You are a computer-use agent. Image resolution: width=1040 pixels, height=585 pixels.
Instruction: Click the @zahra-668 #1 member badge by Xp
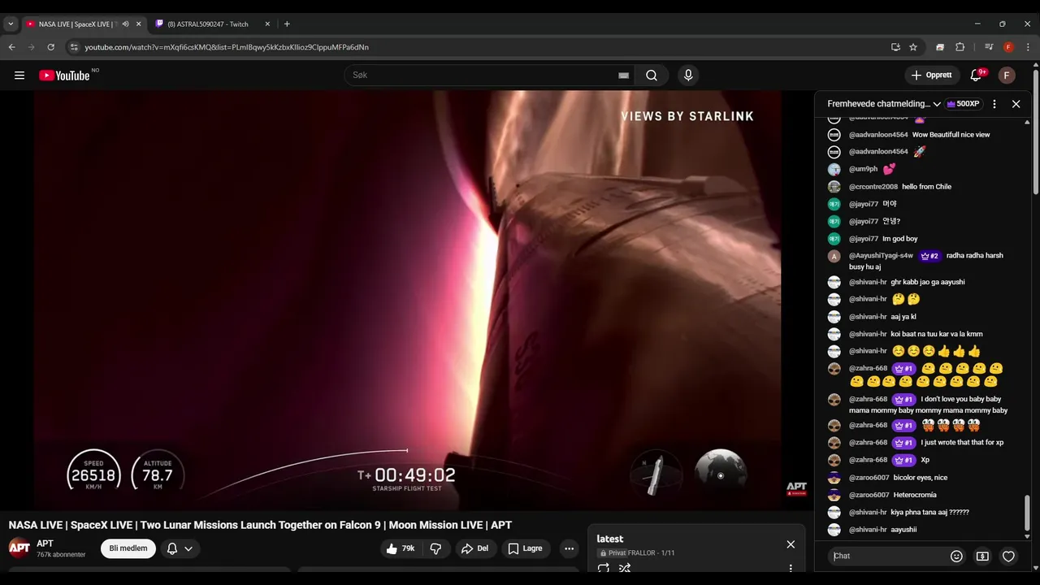tap(903, 460)
